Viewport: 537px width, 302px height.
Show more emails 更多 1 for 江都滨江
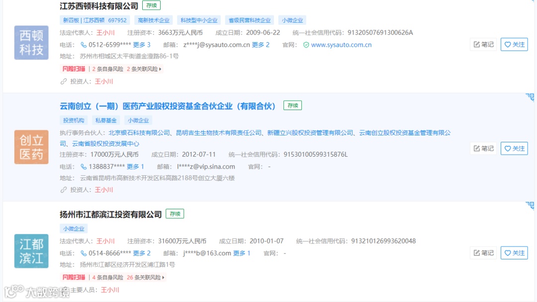click(242, 253)
